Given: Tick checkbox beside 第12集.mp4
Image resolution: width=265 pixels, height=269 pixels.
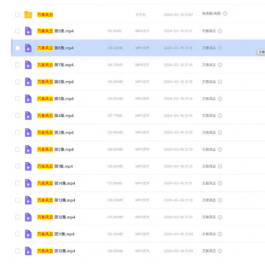Looking at the screenshot, I should click(17, 217).
